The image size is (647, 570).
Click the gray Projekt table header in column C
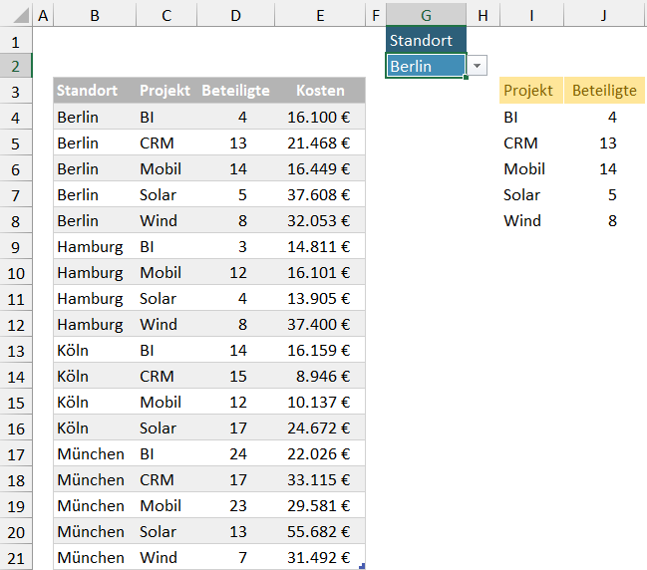(166, 91)
